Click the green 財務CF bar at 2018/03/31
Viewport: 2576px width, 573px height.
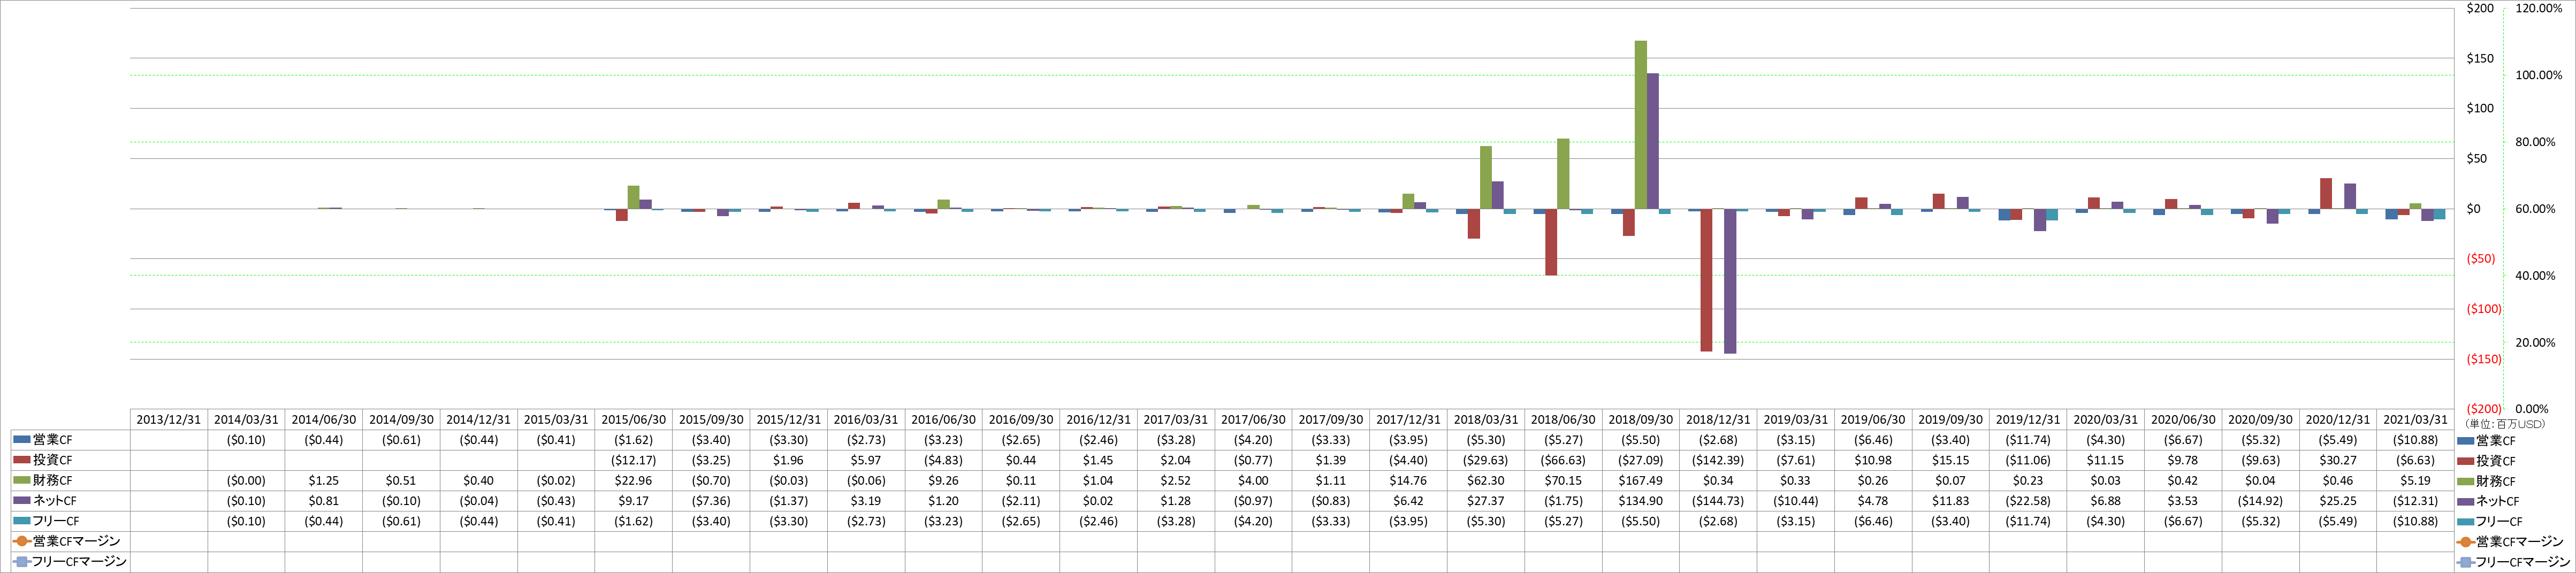[x=1486, y=178]
